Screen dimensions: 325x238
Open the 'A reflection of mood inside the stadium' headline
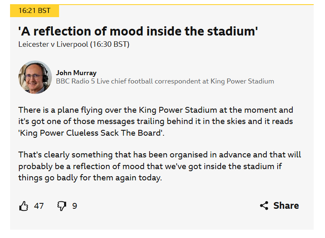click(x=138, y=31)
